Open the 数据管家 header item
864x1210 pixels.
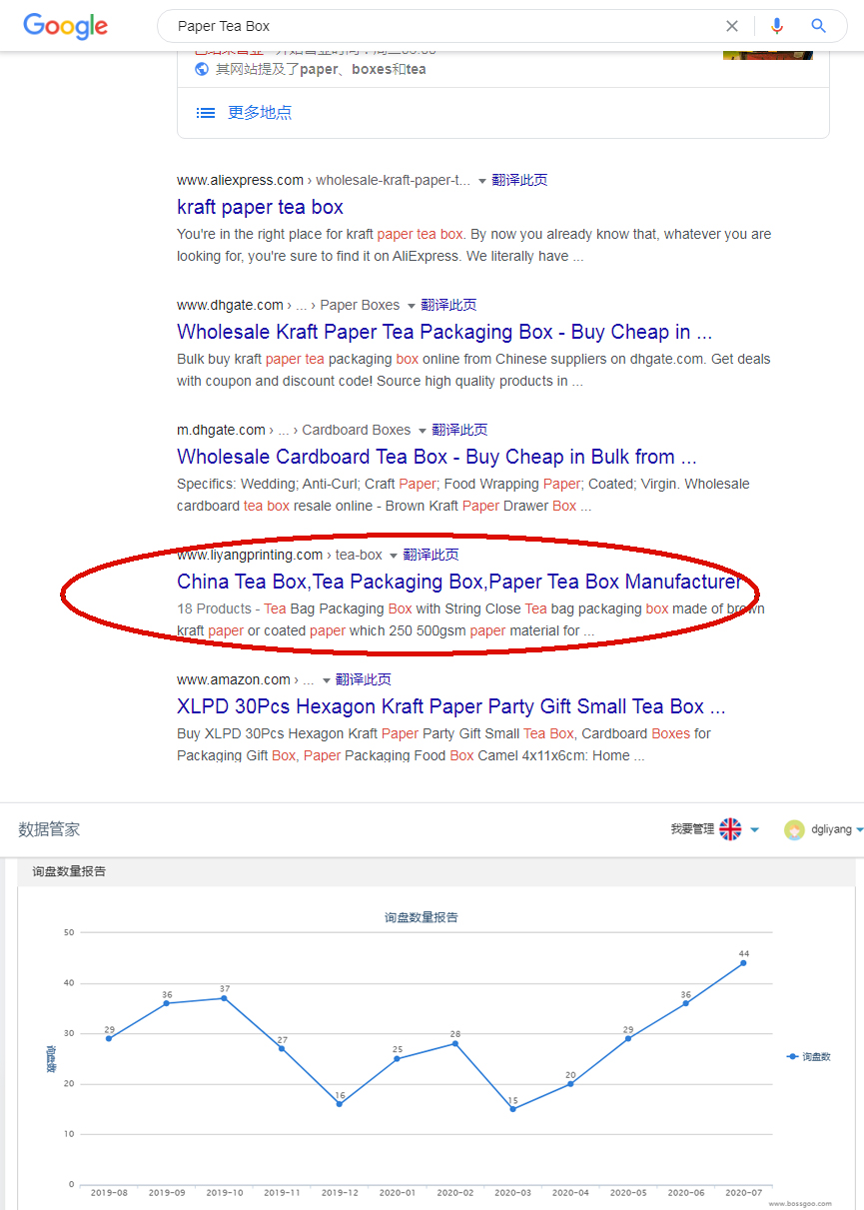(x=49, y=829)
